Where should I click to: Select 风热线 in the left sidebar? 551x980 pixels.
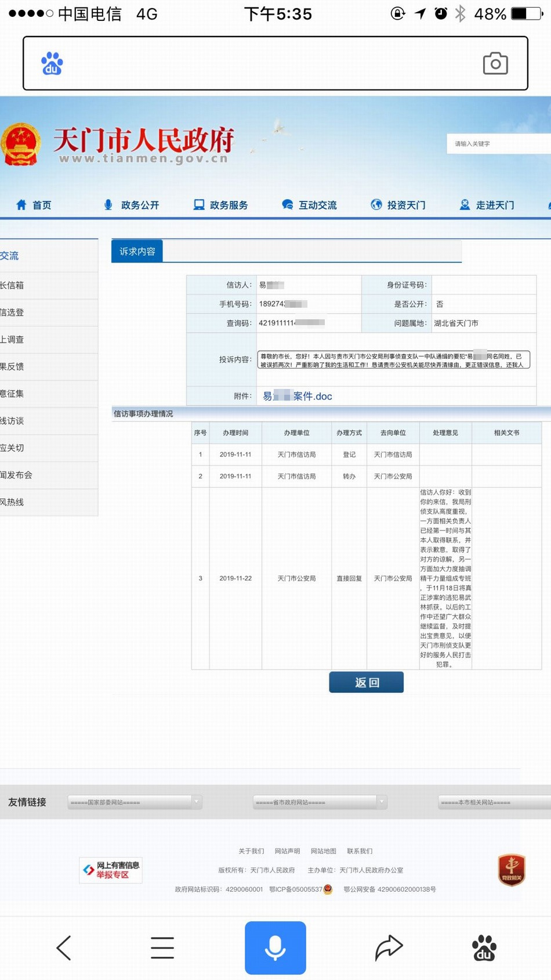(x=49, y=502)
